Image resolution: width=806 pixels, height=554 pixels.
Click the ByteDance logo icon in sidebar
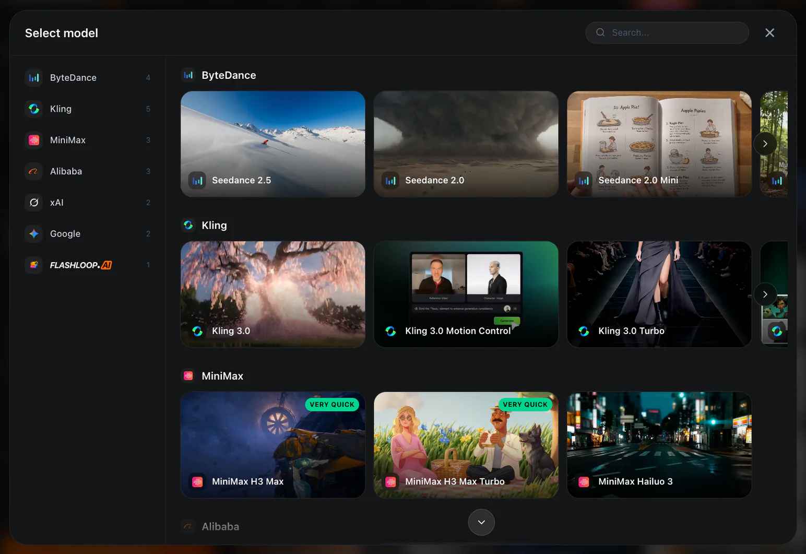point(34,78)
